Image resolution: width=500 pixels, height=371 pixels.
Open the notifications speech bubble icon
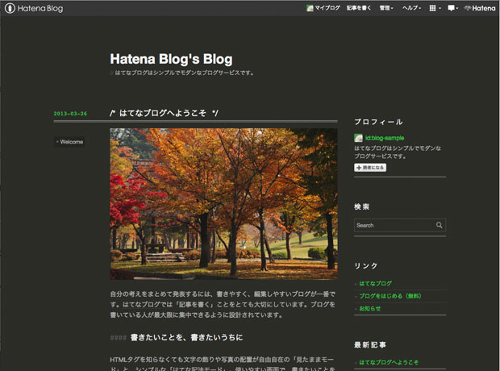(452, 8)
